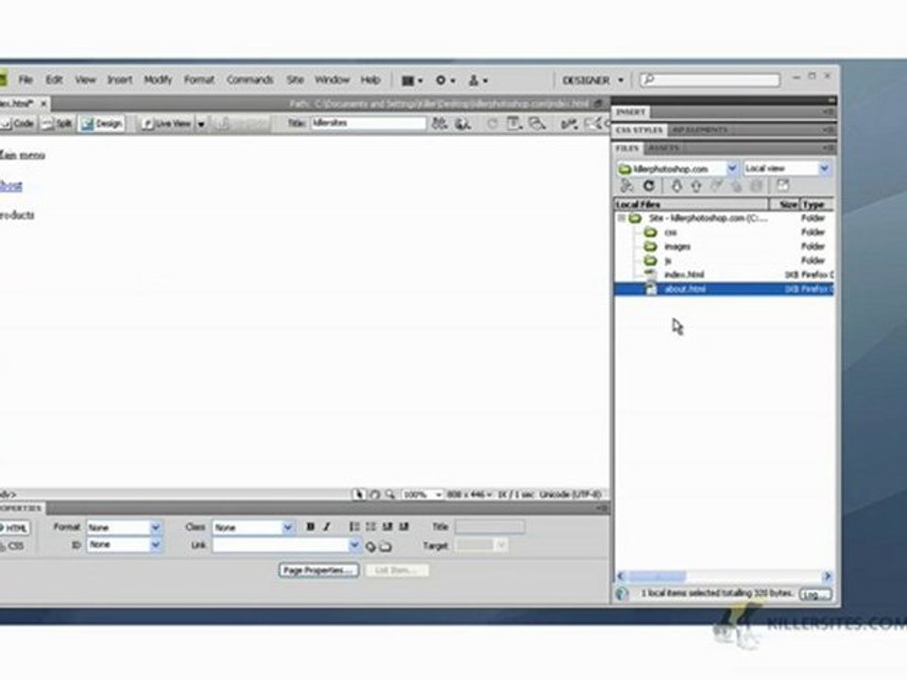
Task: Click the Visual Aids icon
Action: click(x=537, y=123)
